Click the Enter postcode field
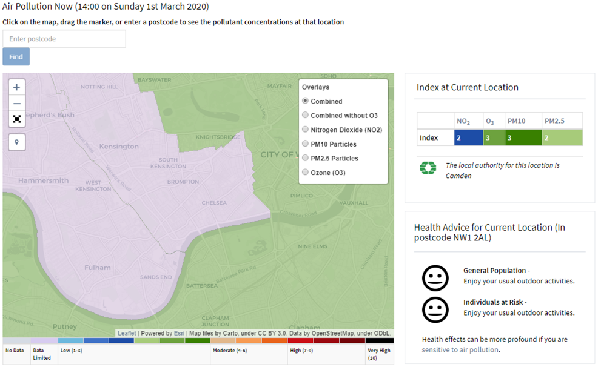 coord(64,39)
